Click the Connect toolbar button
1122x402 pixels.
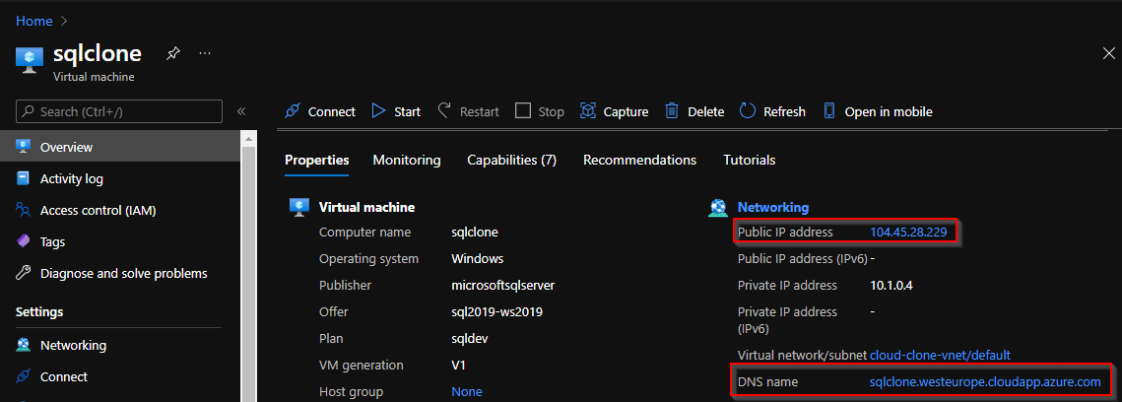[x=320, y=111]
